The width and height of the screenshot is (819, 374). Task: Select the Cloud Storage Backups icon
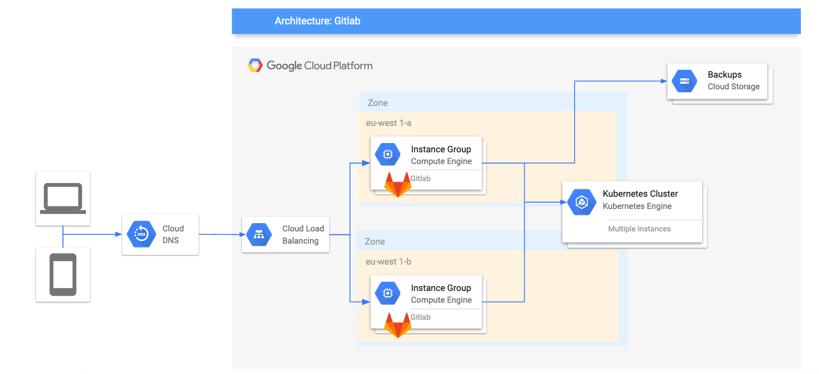684,81
